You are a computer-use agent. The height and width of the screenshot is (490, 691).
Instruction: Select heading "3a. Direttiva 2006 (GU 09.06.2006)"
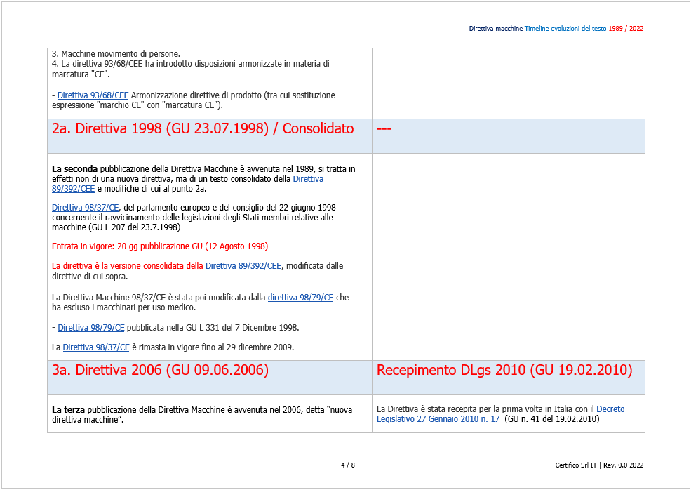pyautogui.click(x=159, y=370)
